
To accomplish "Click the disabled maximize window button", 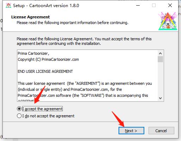I will coord(154,5).
